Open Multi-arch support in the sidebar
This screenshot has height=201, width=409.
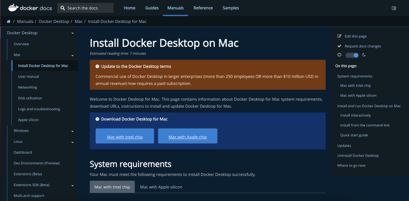coord(29,196)
